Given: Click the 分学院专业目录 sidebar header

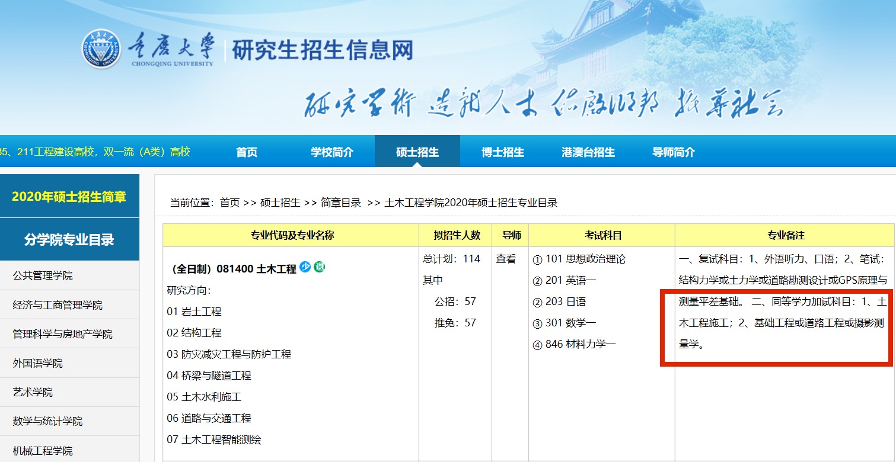Looking at the screenshot, I should click(x=69, y=239).
